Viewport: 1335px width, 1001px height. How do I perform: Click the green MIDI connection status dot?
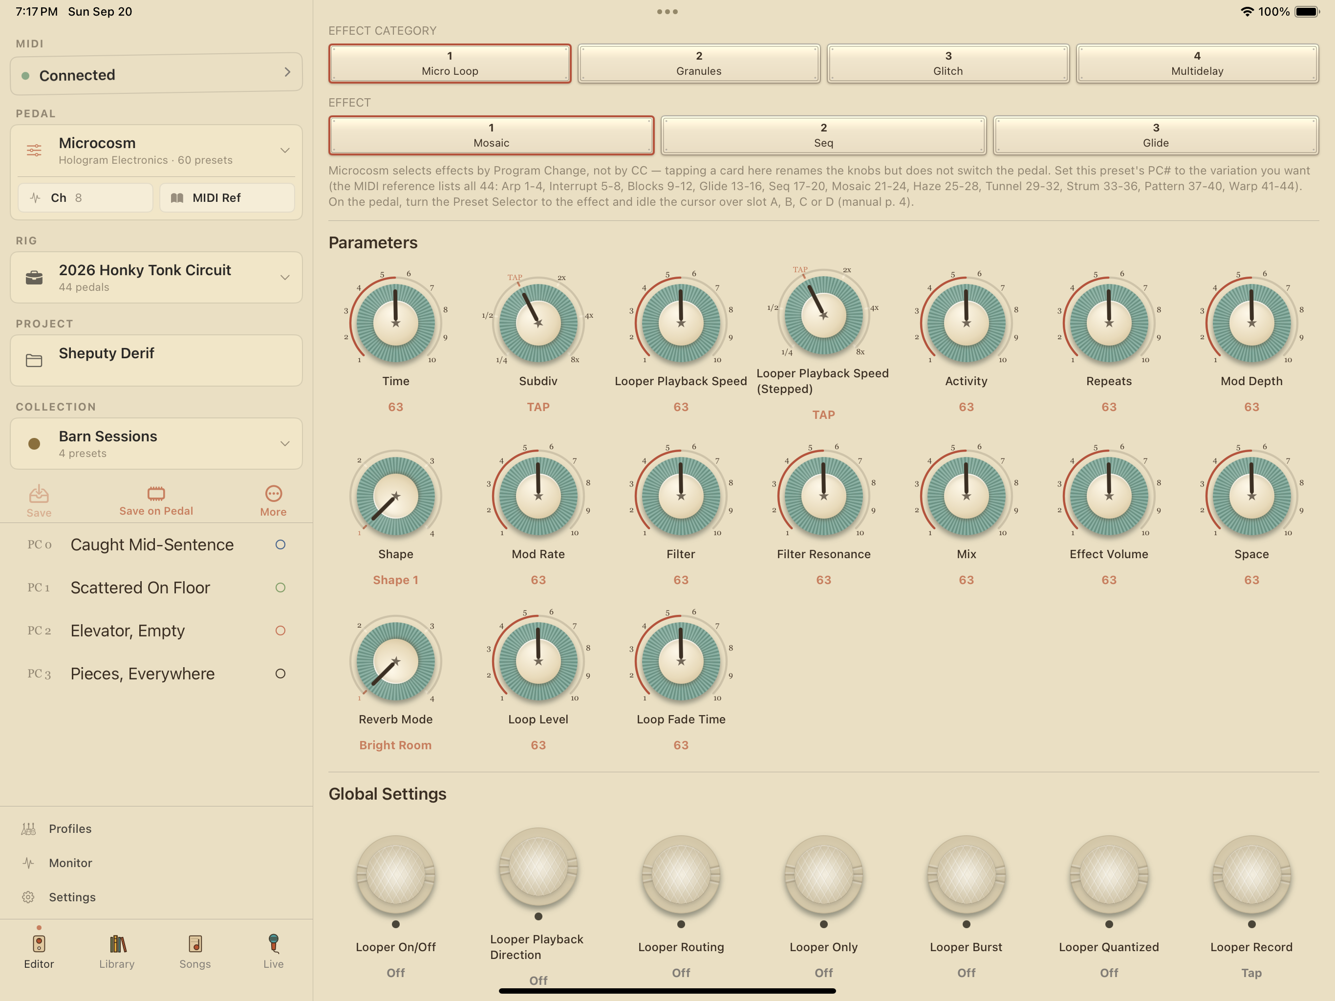25,75
